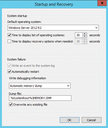Expand the Automatic memory dump dropdown
Screen dimensions: 108x128
tap(40, 86)
